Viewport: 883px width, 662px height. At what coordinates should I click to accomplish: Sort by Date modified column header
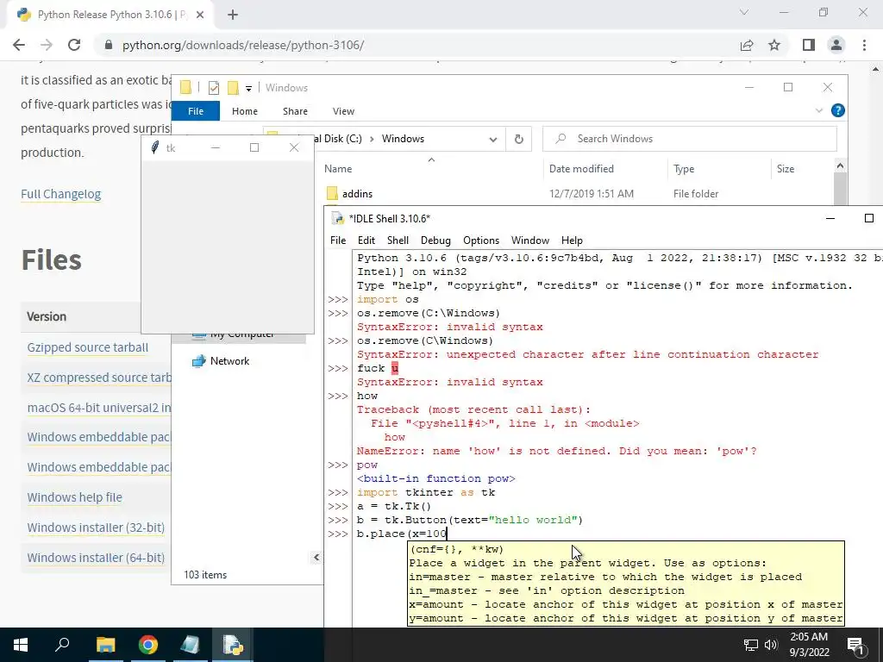tap(581, 169)
